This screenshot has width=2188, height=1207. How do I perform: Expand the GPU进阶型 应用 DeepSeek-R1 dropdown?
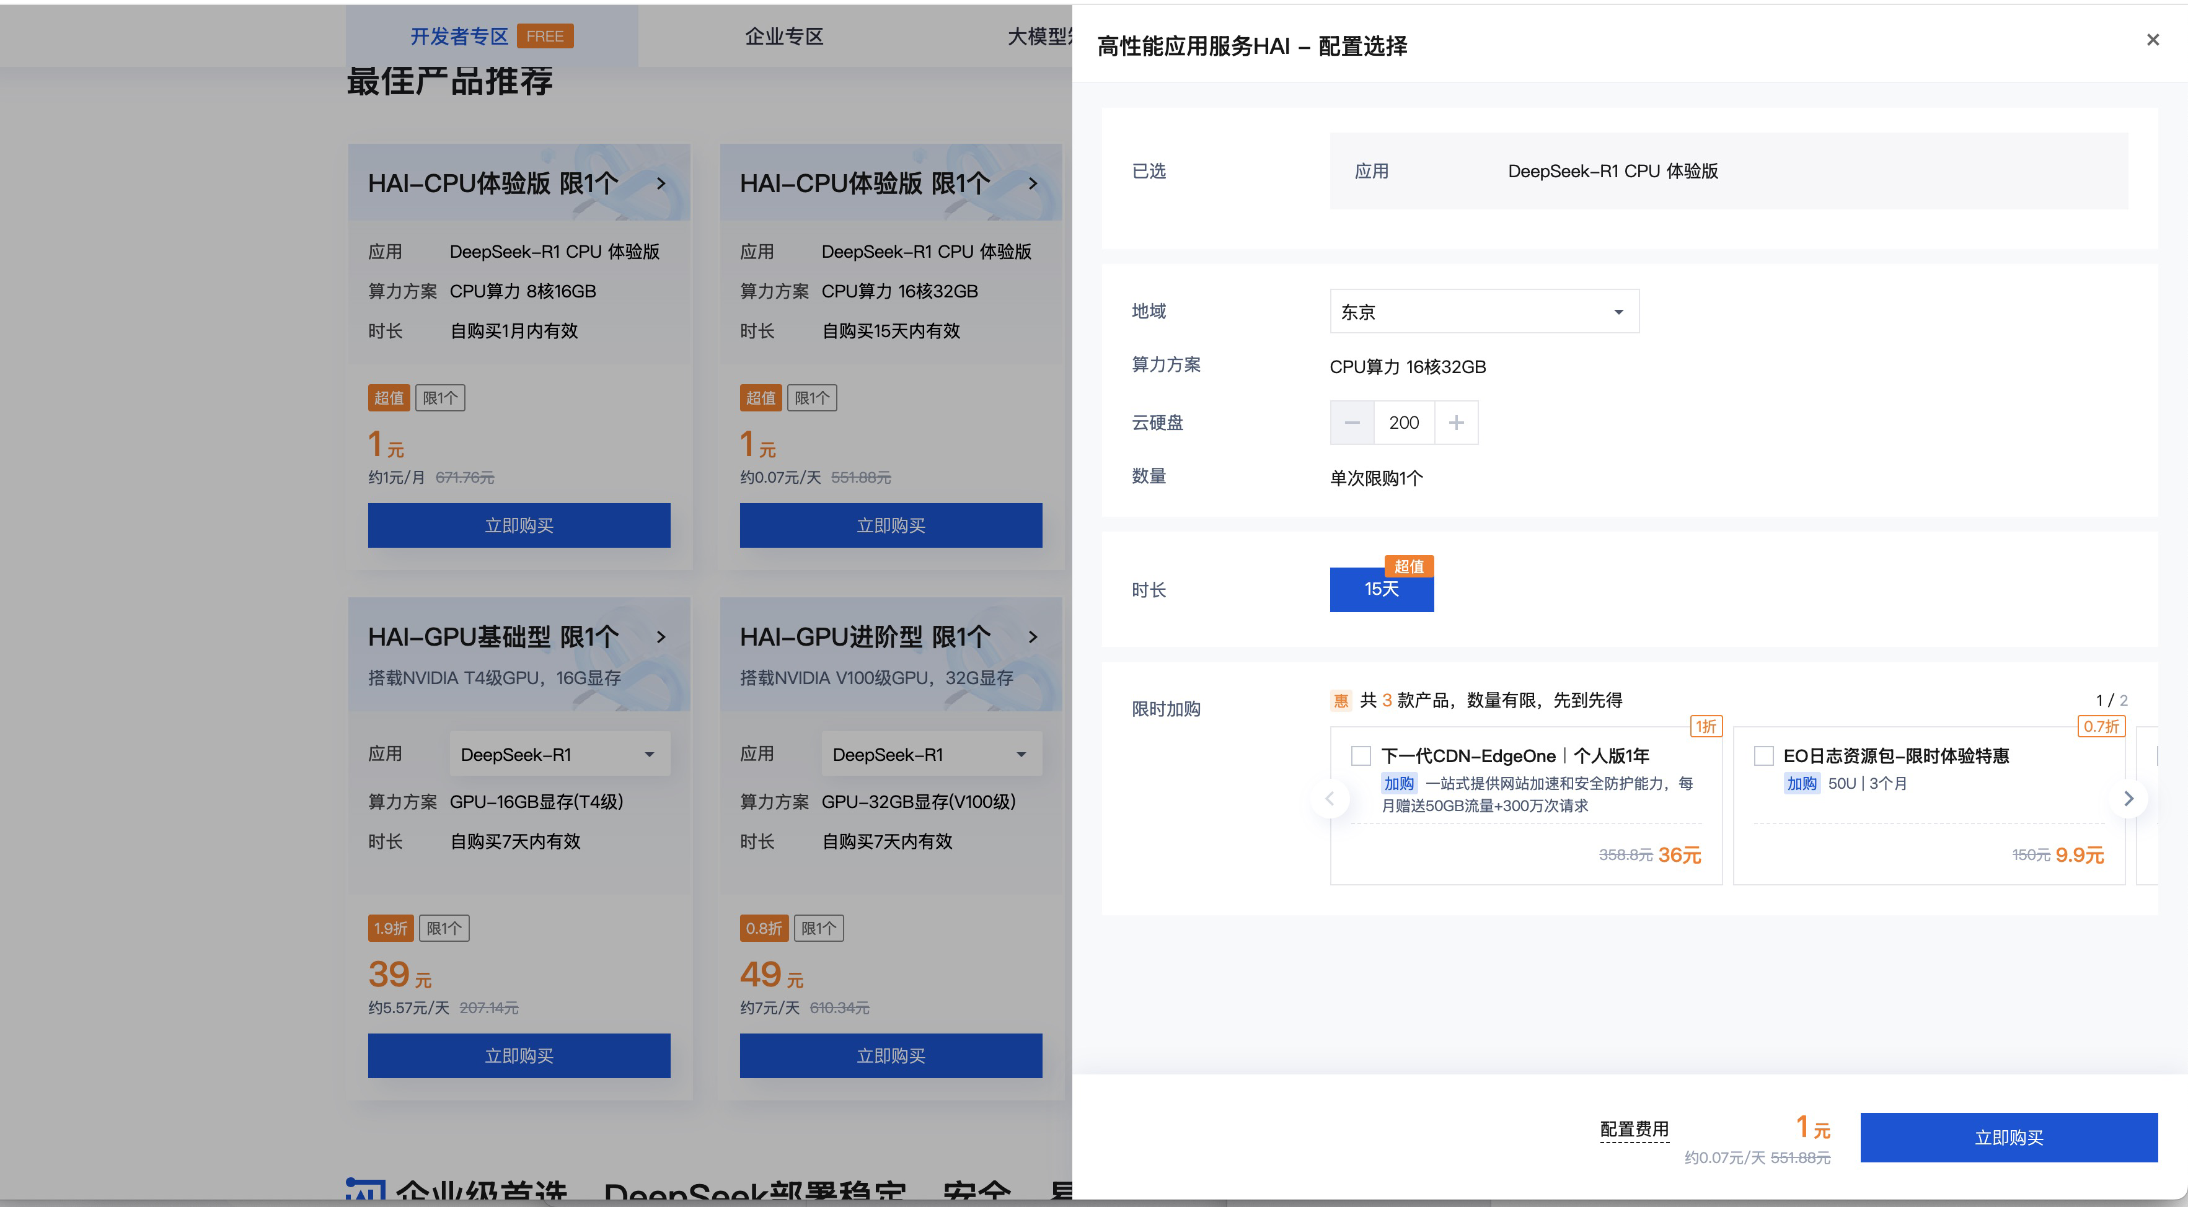pos(931,753)
